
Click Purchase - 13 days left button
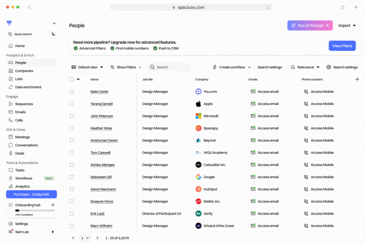pyautogui.click(x=31, y=194)
